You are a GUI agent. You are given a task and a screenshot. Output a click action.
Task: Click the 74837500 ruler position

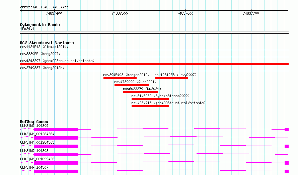click(x=120, y=13)
